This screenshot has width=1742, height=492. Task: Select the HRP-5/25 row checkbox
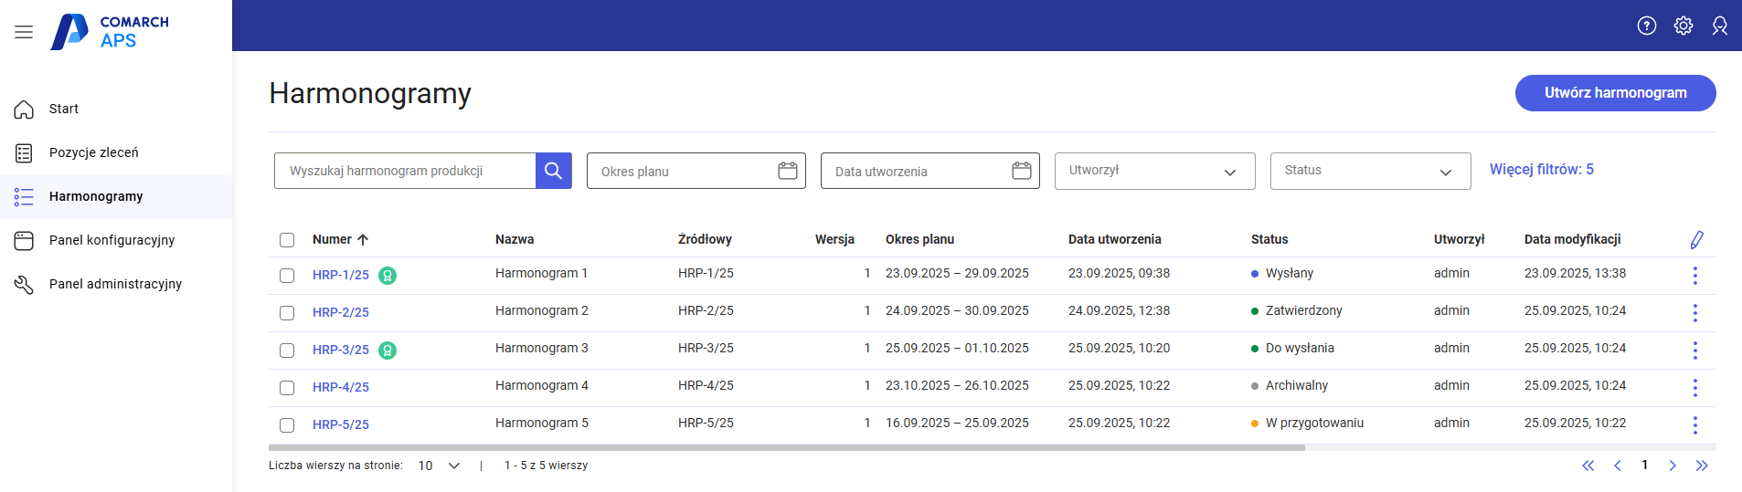[287, 425]
